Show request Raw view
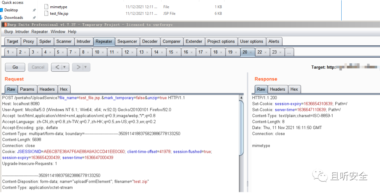Image resolution: width=380 pixels, height=193 pixels. (11, 89)
